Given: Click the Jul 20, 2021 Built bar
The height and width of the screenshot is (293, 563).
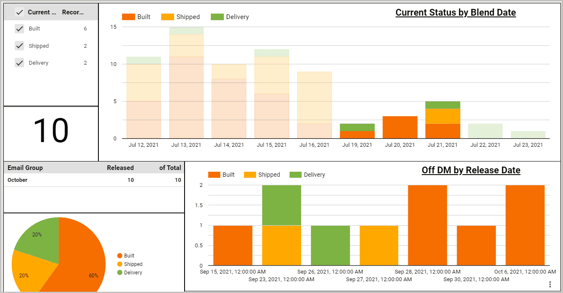Looking at the screenshot, I should [400, 127].
